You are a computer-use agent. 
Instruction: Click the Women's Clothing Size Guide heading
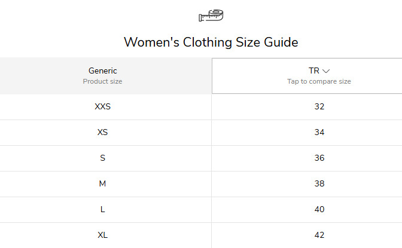coord(211,42)
